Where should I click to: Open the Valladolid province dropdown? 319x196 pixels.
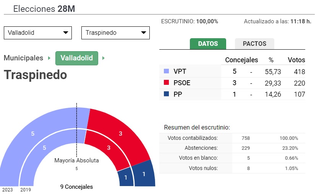(38, 33)
